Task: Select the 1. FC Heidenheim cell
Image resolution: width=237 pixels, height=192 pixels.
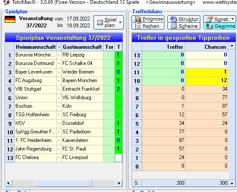Action: [35, 141]
